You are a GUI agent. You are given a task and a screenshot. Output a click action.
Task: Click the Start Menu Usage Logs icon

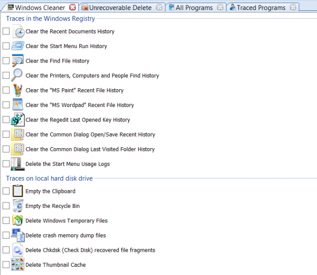18,164
